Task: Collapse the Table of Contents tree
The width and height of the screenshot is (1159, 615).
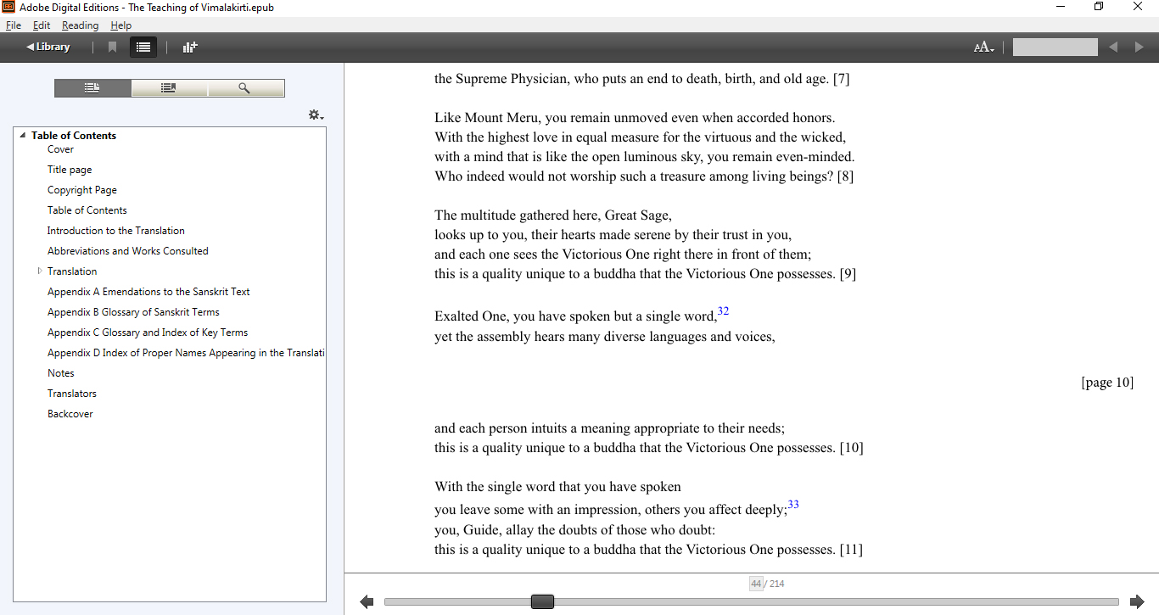Action: point(23,136)
